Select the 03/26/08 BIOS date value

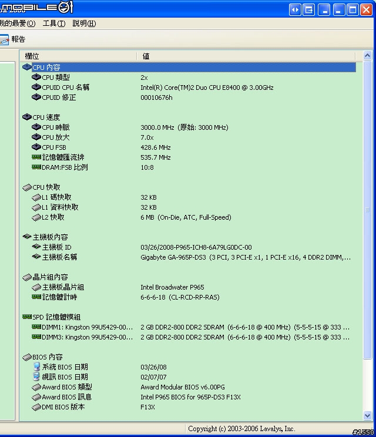153,367
